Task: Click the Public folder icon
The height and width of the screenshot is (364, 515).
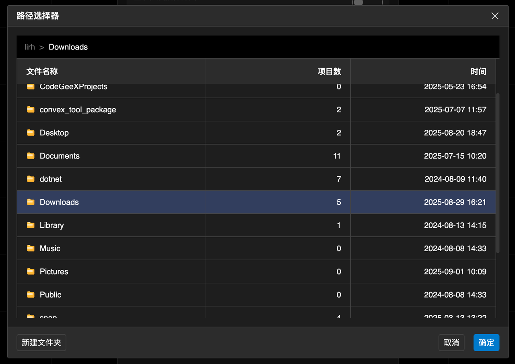Action: point(31,295)
